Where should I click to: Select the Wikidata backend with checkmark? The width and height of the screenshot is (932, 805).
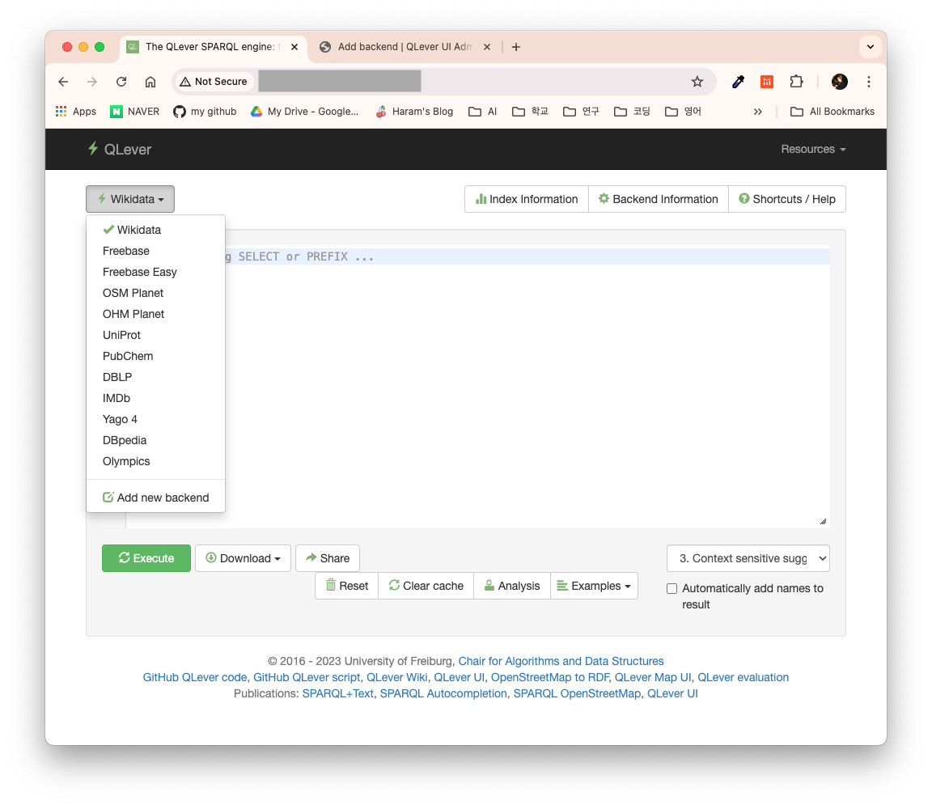[138, 230]
